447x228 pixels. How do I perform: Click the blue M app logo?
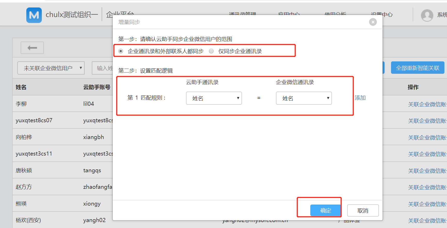(34, 15)
